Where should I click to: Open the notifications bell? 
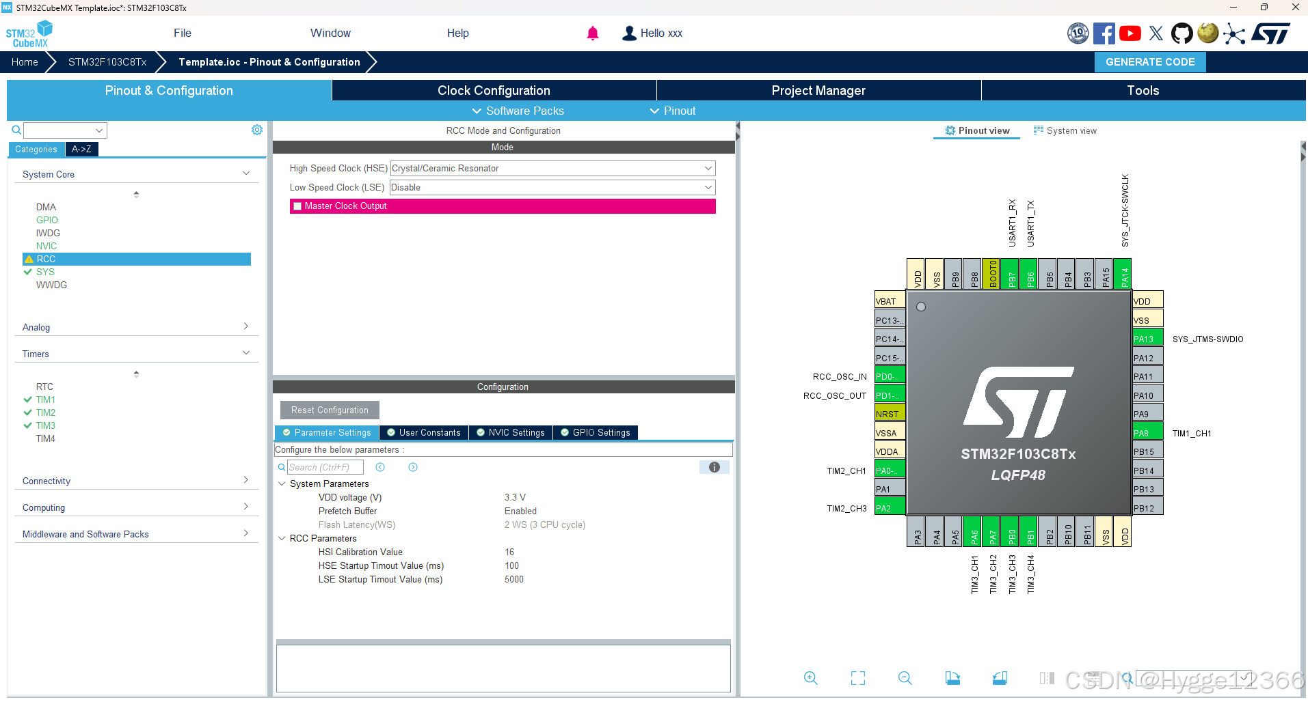coord(593,33)
